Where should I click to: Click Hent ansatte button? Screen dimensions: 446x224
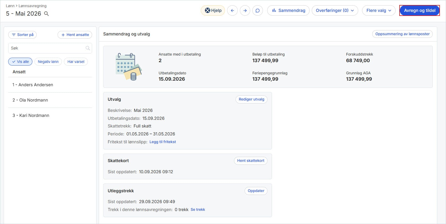click(75, 35)
